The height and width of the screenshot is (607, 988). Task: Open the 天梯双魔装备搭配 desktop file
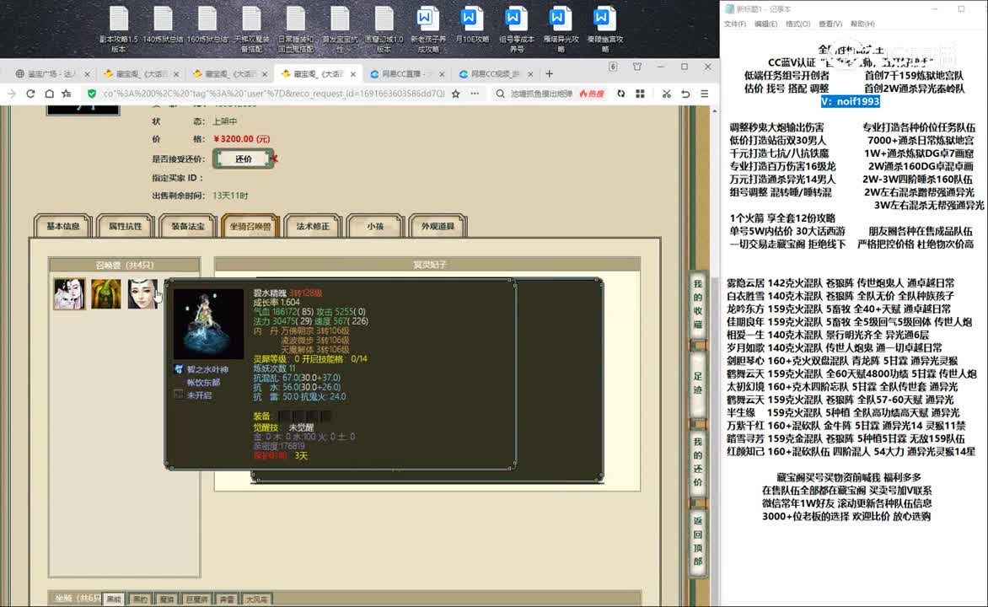251,29
